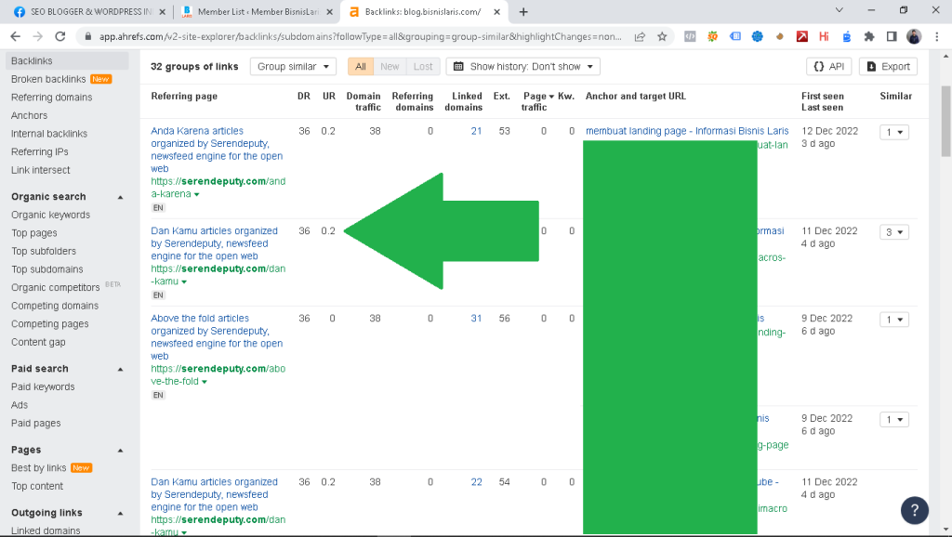Open the SEOquake SQ extension

tap(713, 36)
